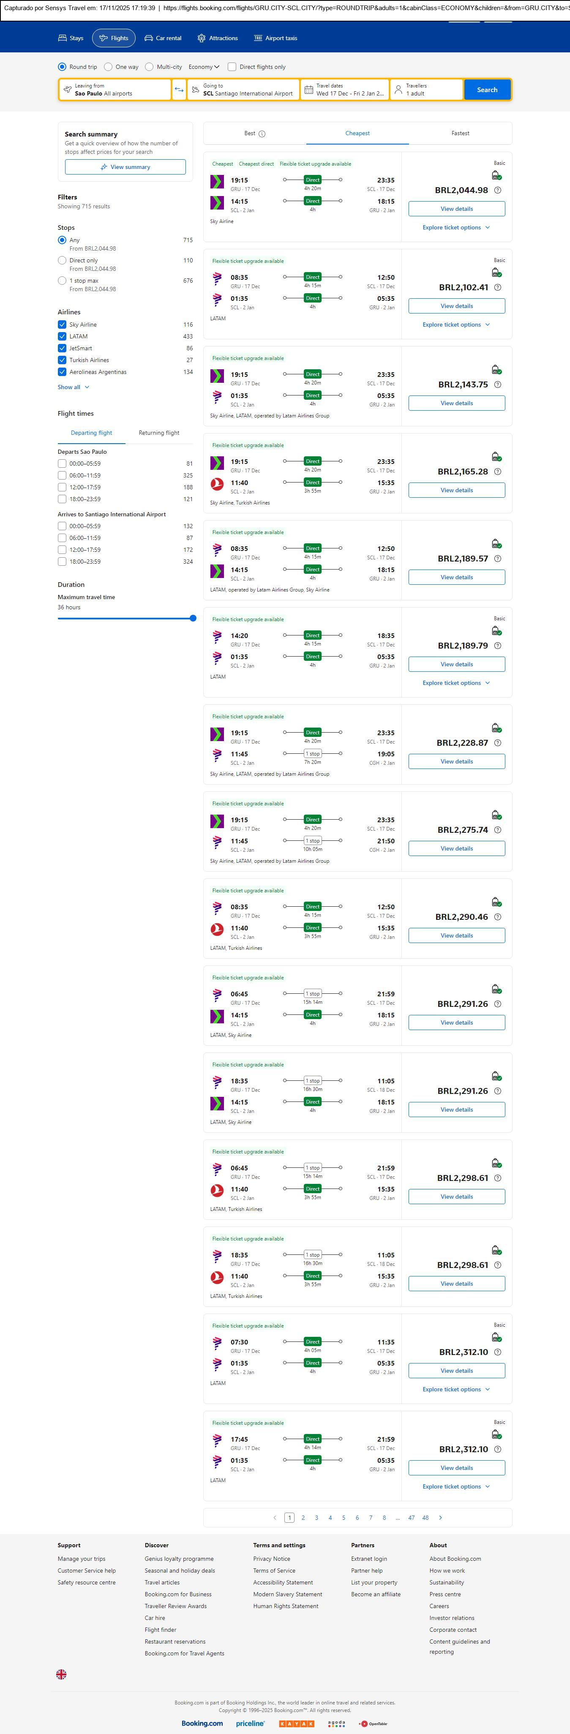Open the Economy cabin class dropdown
The height and width of the screenshot is (1734, 570).
coord(204,67)
